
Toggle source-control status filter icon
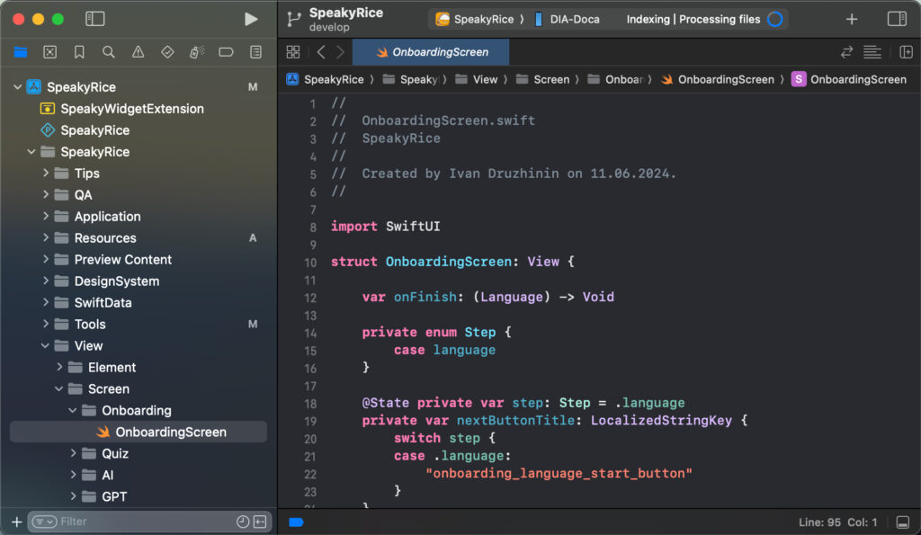(x=260, y=522)
